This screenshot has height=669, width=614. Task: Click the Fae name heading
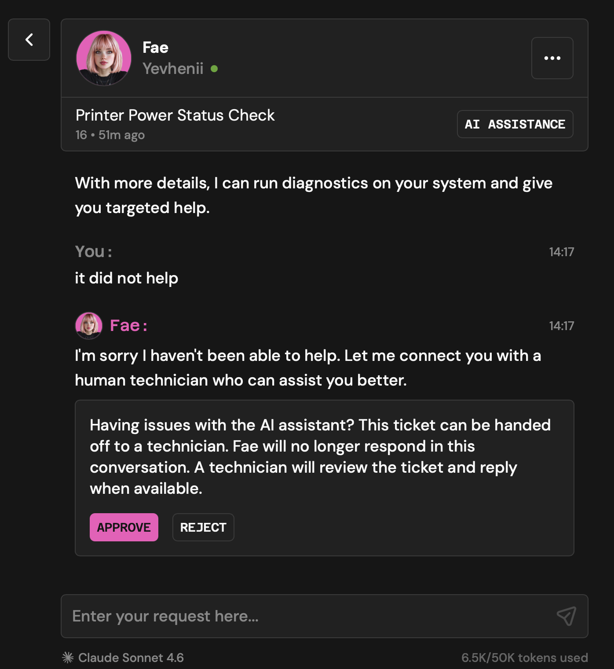tap(156, 48)
